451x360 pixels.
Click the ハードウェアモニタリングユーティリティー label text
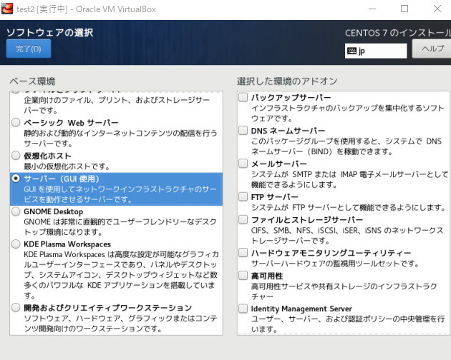(x=331, y=253)
